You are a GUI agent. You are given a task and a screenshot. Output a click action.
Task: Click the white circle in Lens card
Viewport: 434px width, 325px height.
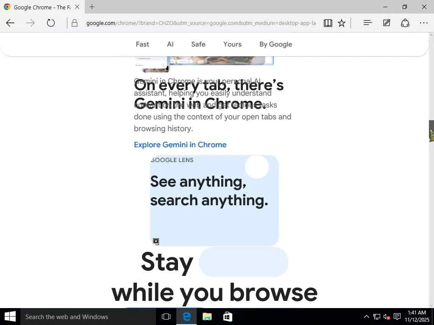click(257, 167)
